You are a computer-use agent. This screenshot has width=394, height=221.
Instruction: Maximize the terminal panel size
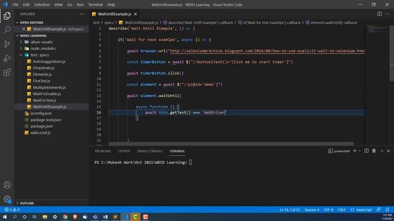pos(382,151)
